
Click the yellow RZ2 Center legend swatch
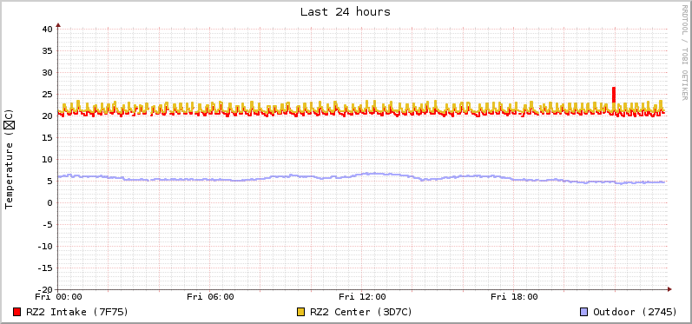[301, 312]
